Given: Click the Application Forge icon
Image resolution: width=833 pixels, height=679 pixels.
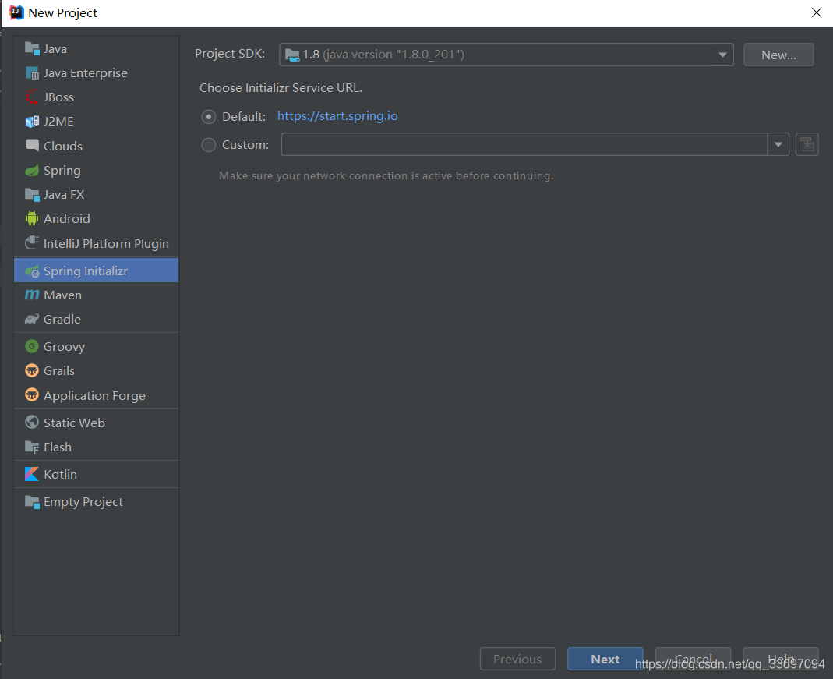Looking at the screenshot, I should (32, 395).
